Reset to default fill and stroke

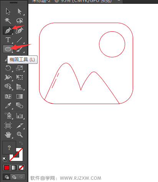pos(5,159)
